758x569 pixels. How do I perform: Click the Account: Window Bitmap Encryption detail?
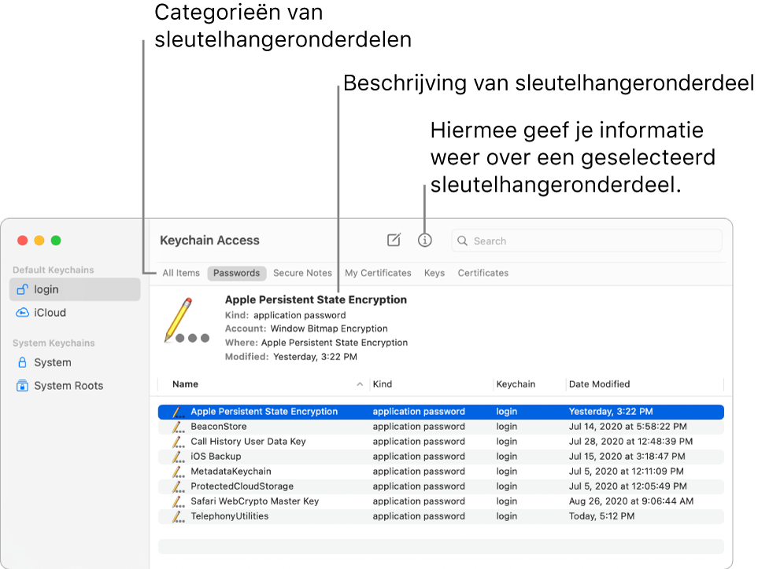[x=306, y=329]
